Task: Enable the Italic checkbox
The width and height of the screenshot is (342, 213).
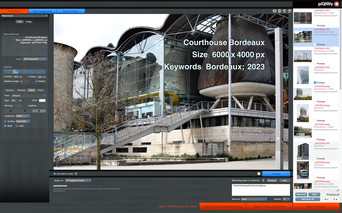Action: pyautogui.click(x=17, y=126)
